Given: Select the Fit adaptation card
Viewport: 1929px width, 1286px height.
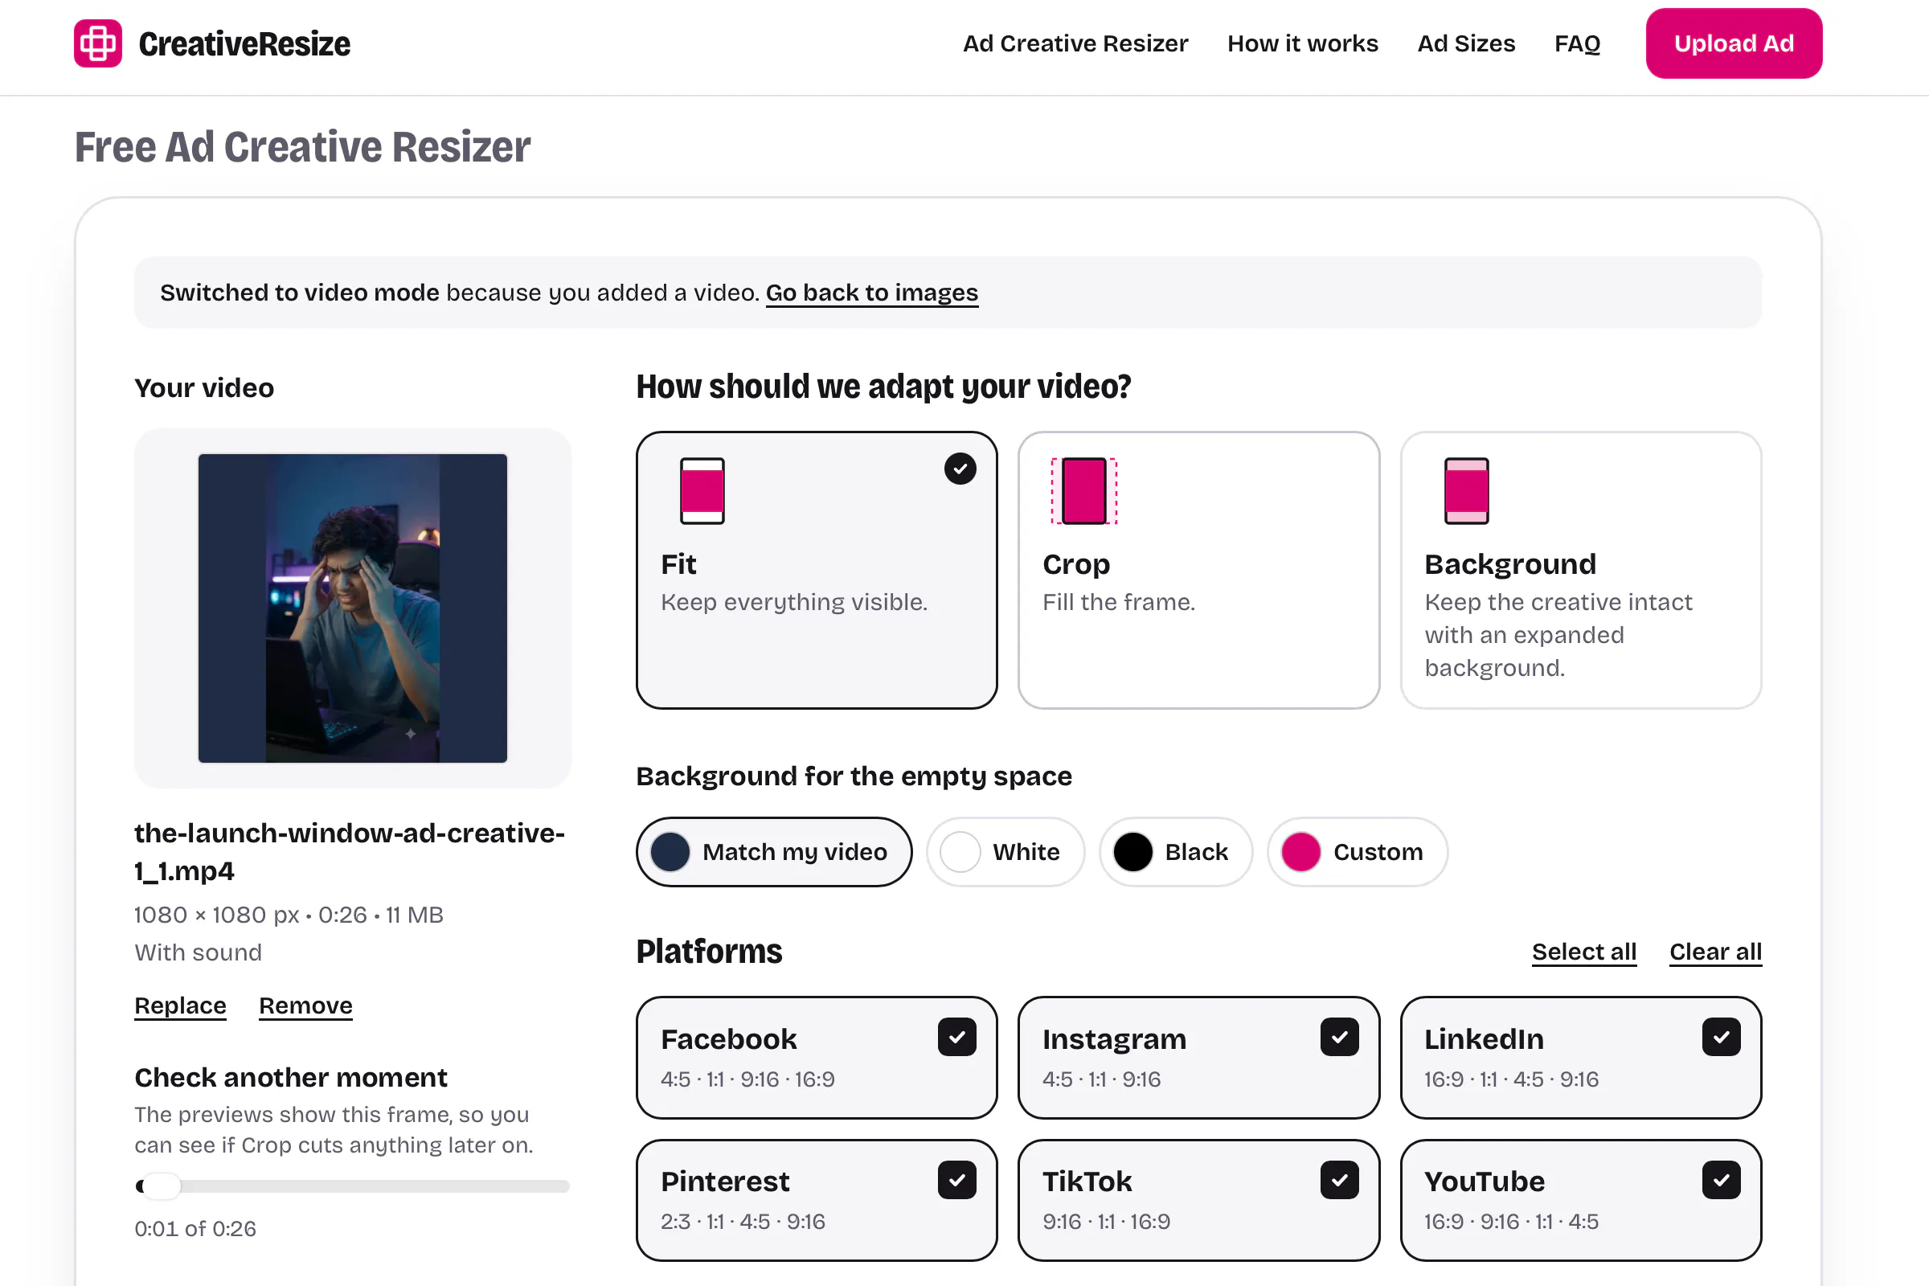Looking at the screenshot, I should click(817, 570).
